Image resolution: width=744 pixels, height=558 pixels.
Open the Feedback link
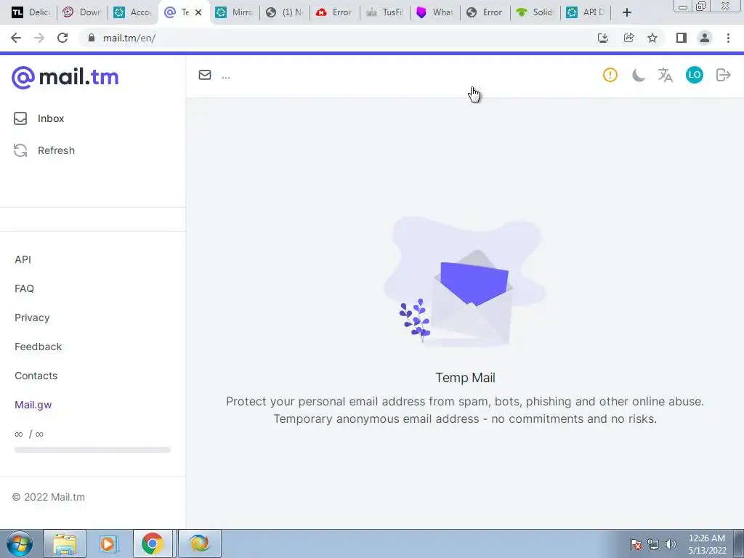38,347
